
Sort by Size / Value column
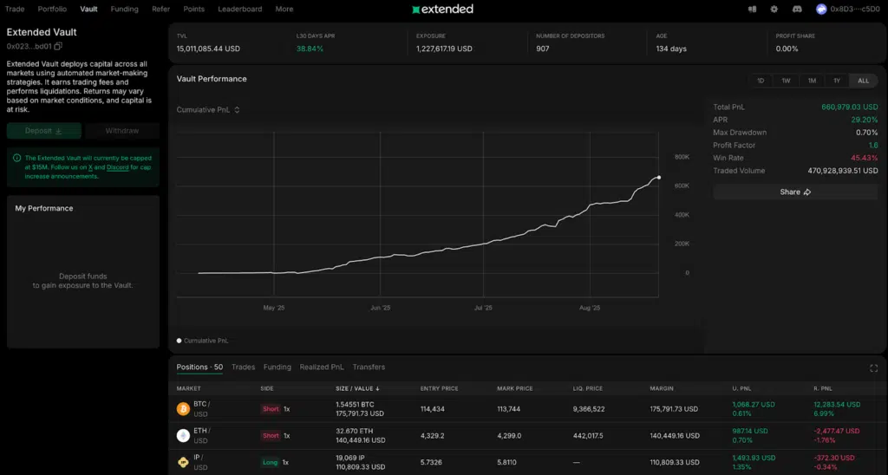click(357, 388)
